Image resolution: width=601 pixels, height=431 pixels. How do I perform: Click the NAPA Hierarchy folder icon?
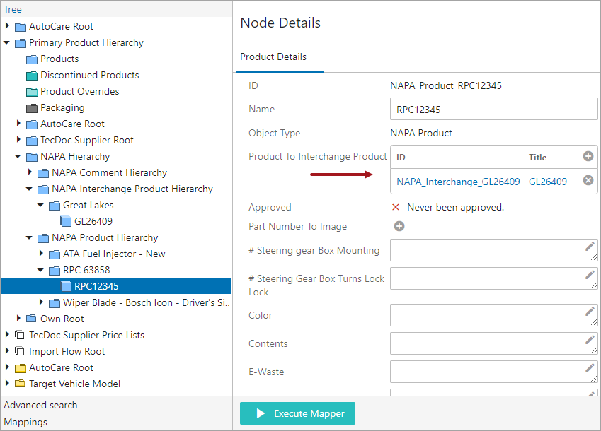point(32,157)
